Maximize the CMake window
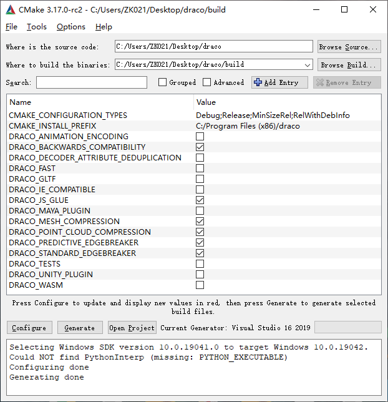This screenshot has height=402, width=388. 344,10
